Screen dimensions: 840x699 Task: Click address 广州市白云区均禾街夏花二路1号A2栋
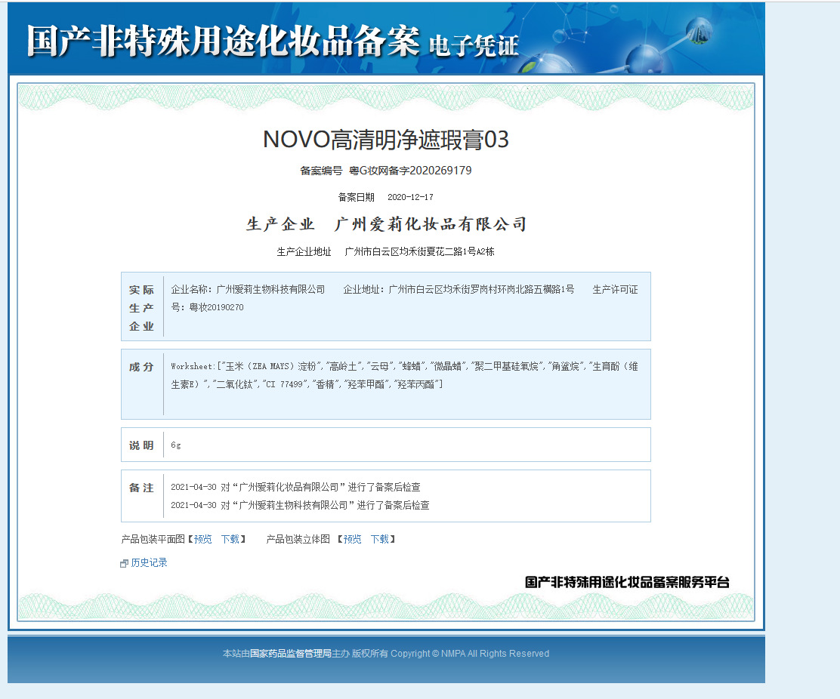pos(419,251)
